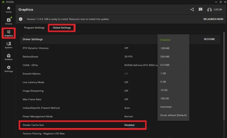Click the version update message text
The height and width of the screenshot is (138, 227).
click(x=68, y=19)
